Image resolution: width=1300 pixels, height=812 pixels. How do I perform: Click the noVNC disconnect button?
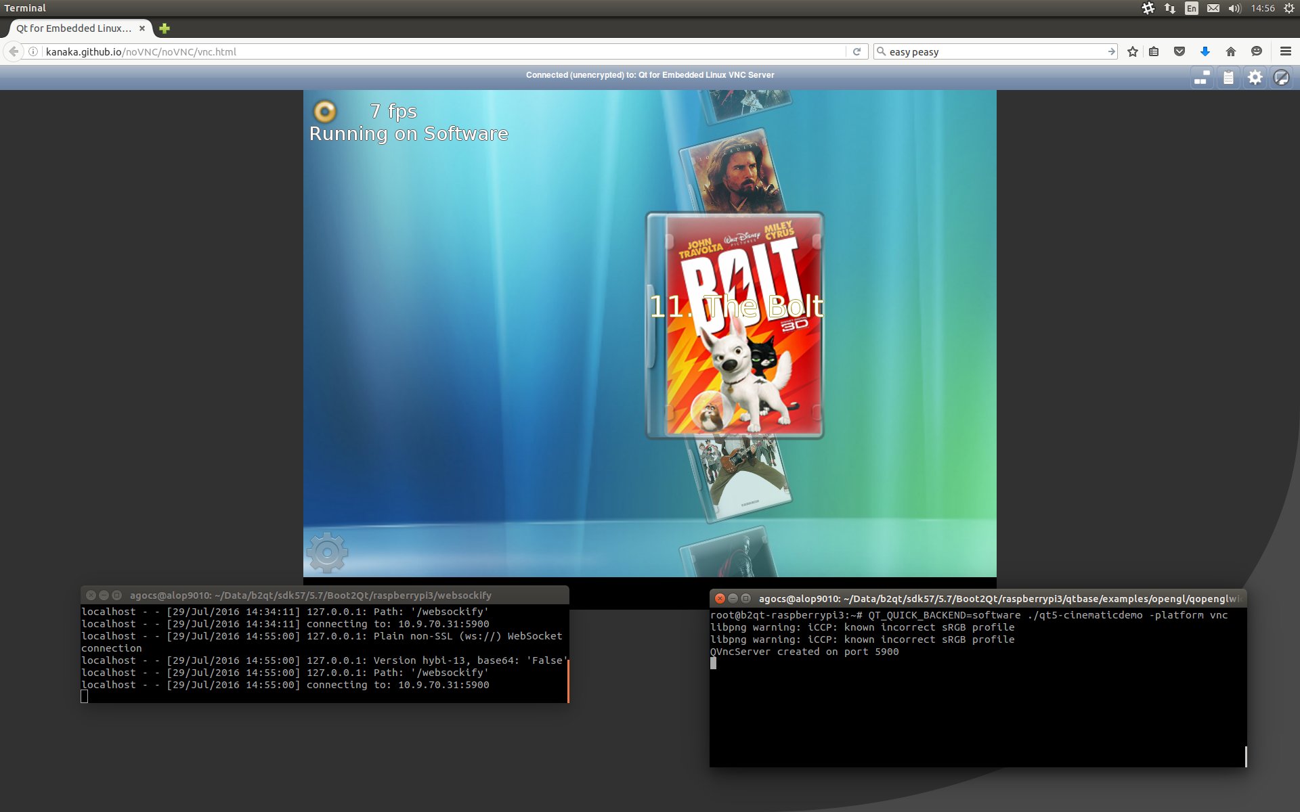(1281, 78)
